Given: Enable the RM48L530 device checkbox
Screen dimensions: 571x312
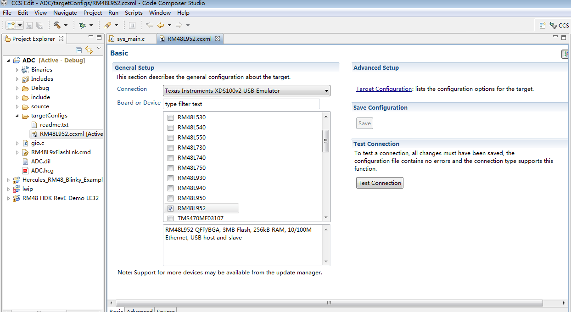Looking at the screenshot, I should click(x=170, y=117).
